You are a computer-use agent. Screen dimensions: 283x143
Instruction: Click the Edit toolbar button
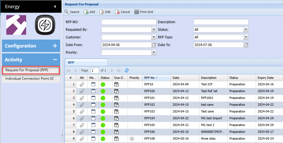(x=105, y=12)
